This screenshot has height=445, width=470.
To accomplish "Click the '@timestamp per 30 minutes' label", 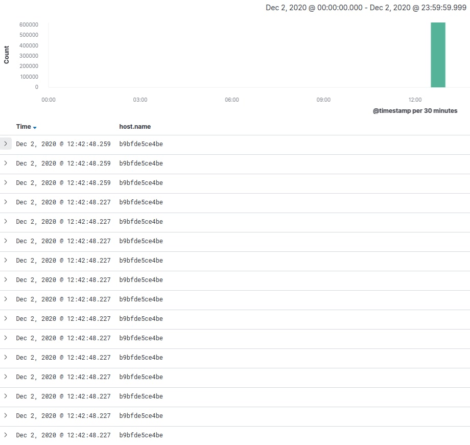I will [415, 111].
